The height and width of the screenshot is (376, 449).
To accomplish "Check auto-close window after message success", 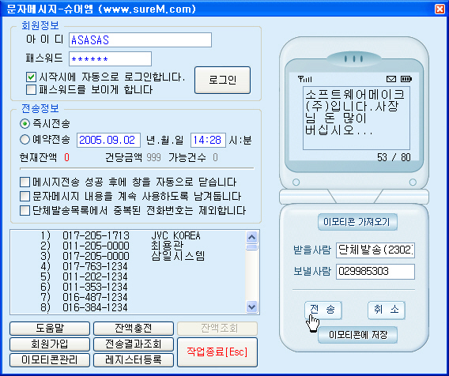I will click(25, 182).
